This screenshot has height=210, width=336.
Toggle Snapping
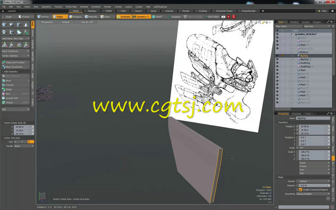174,16
